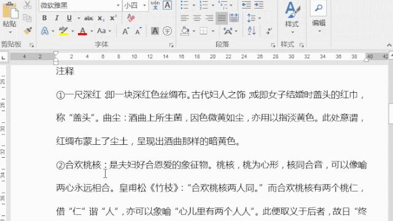Open the Styles (样式) pane launcher
393x221 pixels.
point(302,45)
